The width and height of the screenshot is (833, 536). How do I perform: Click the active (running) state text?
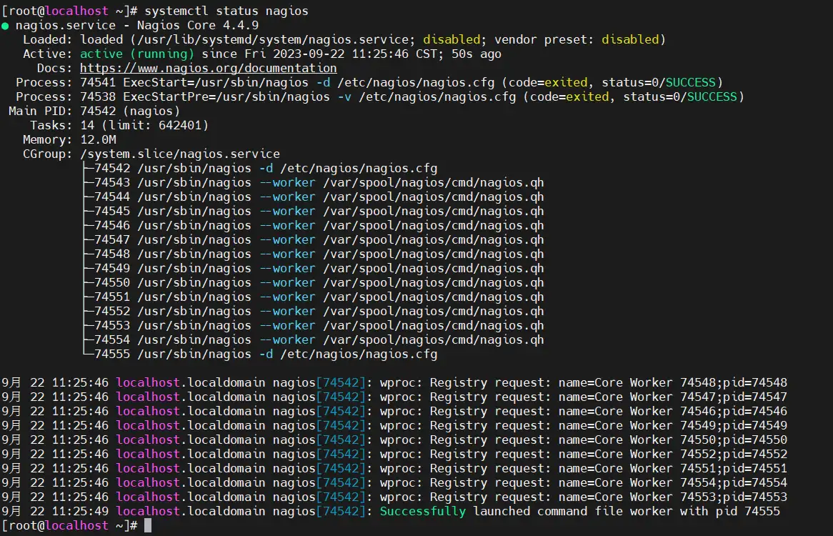pos(121,54)
